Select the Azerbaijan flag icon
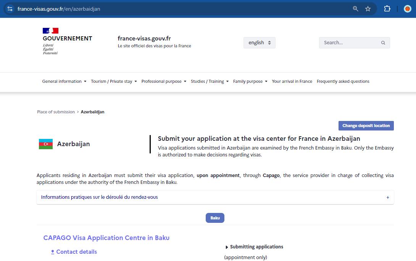 [x=45, y=144]
